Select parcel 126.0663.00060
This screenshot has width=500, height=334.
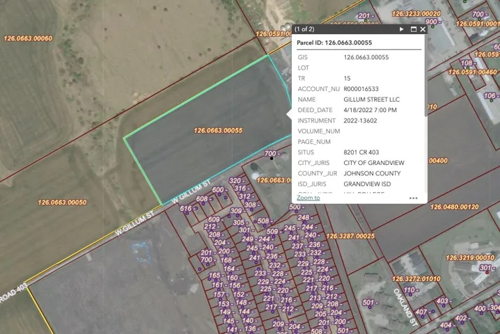(x=28, y=38)
